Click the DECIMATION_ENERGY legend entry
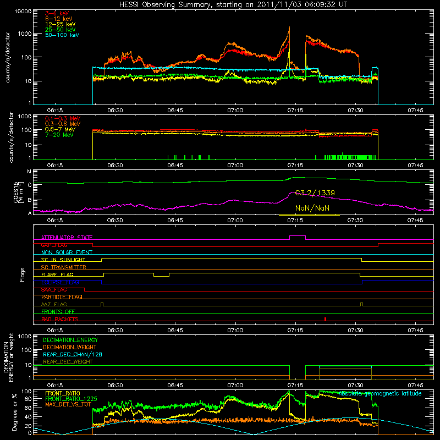 click(70, 340)
